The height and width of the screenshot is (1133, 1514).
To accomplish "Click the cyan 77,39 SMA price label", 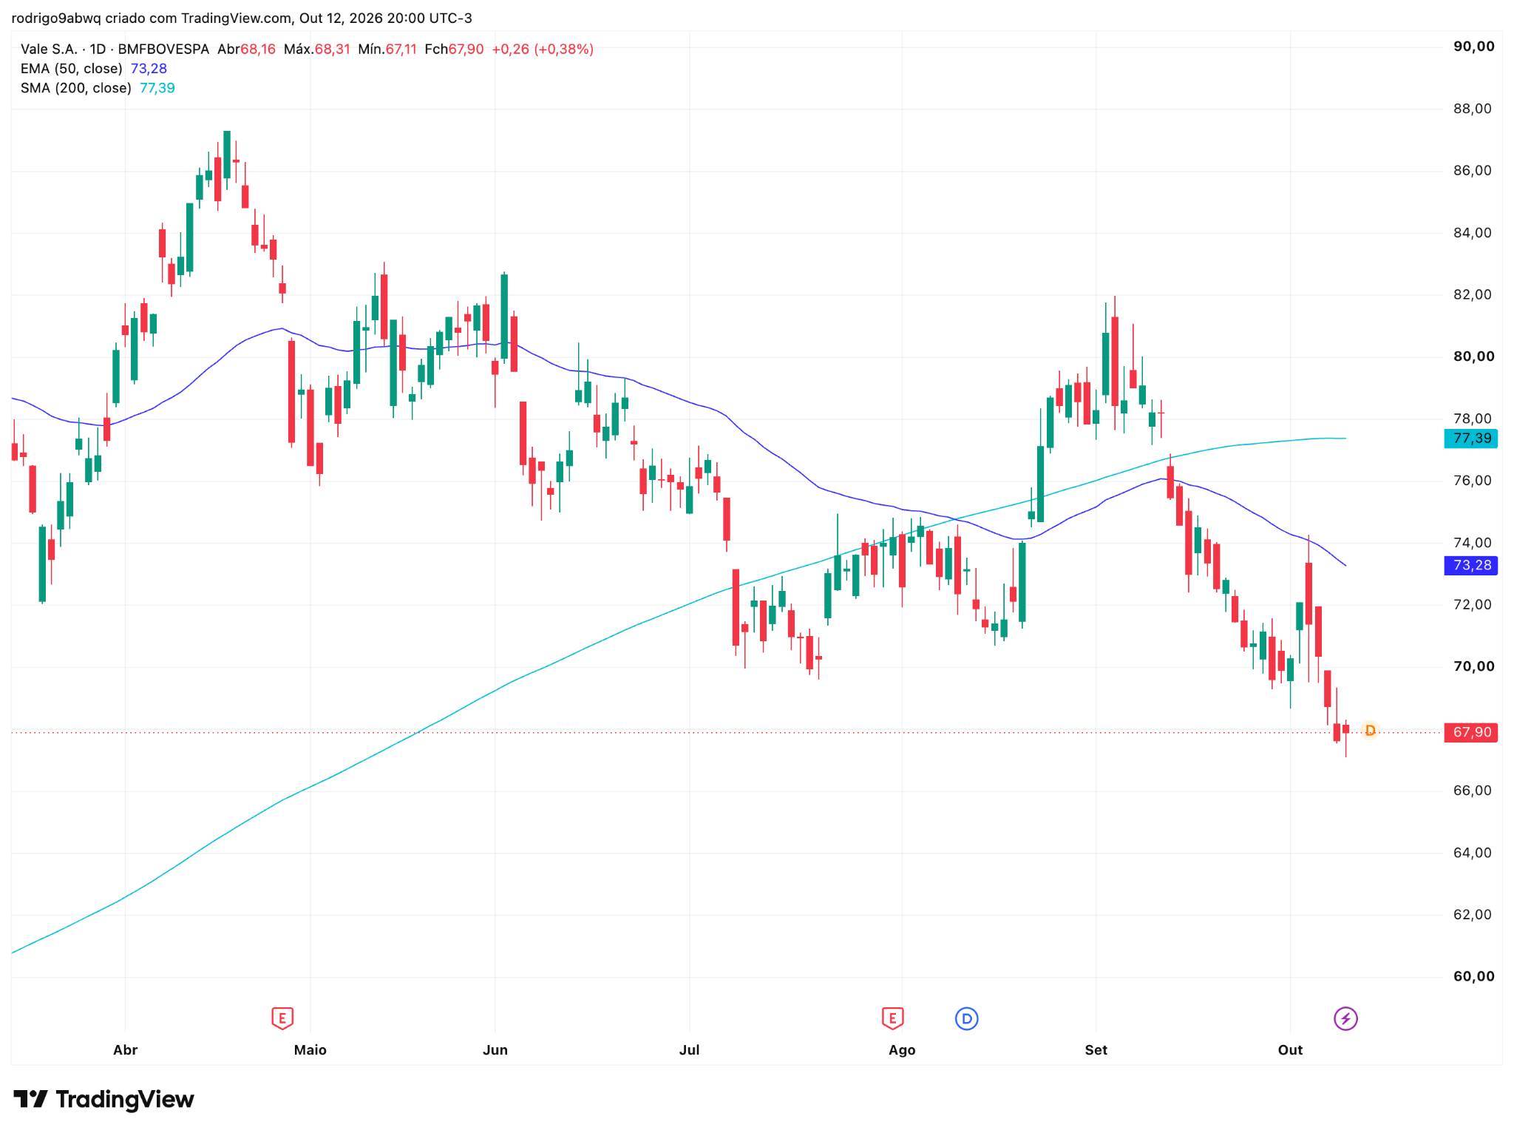I will pos(1471,439).
